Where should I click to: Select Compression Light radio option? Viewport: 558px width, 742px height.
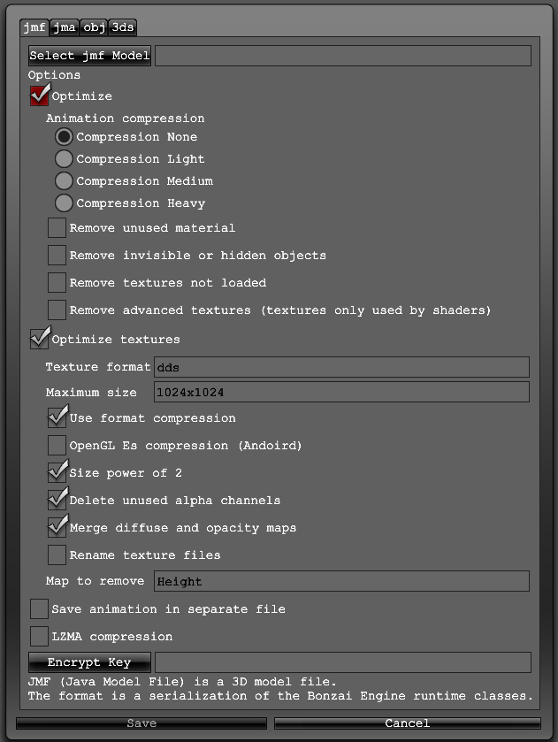(x=64, y=159)
